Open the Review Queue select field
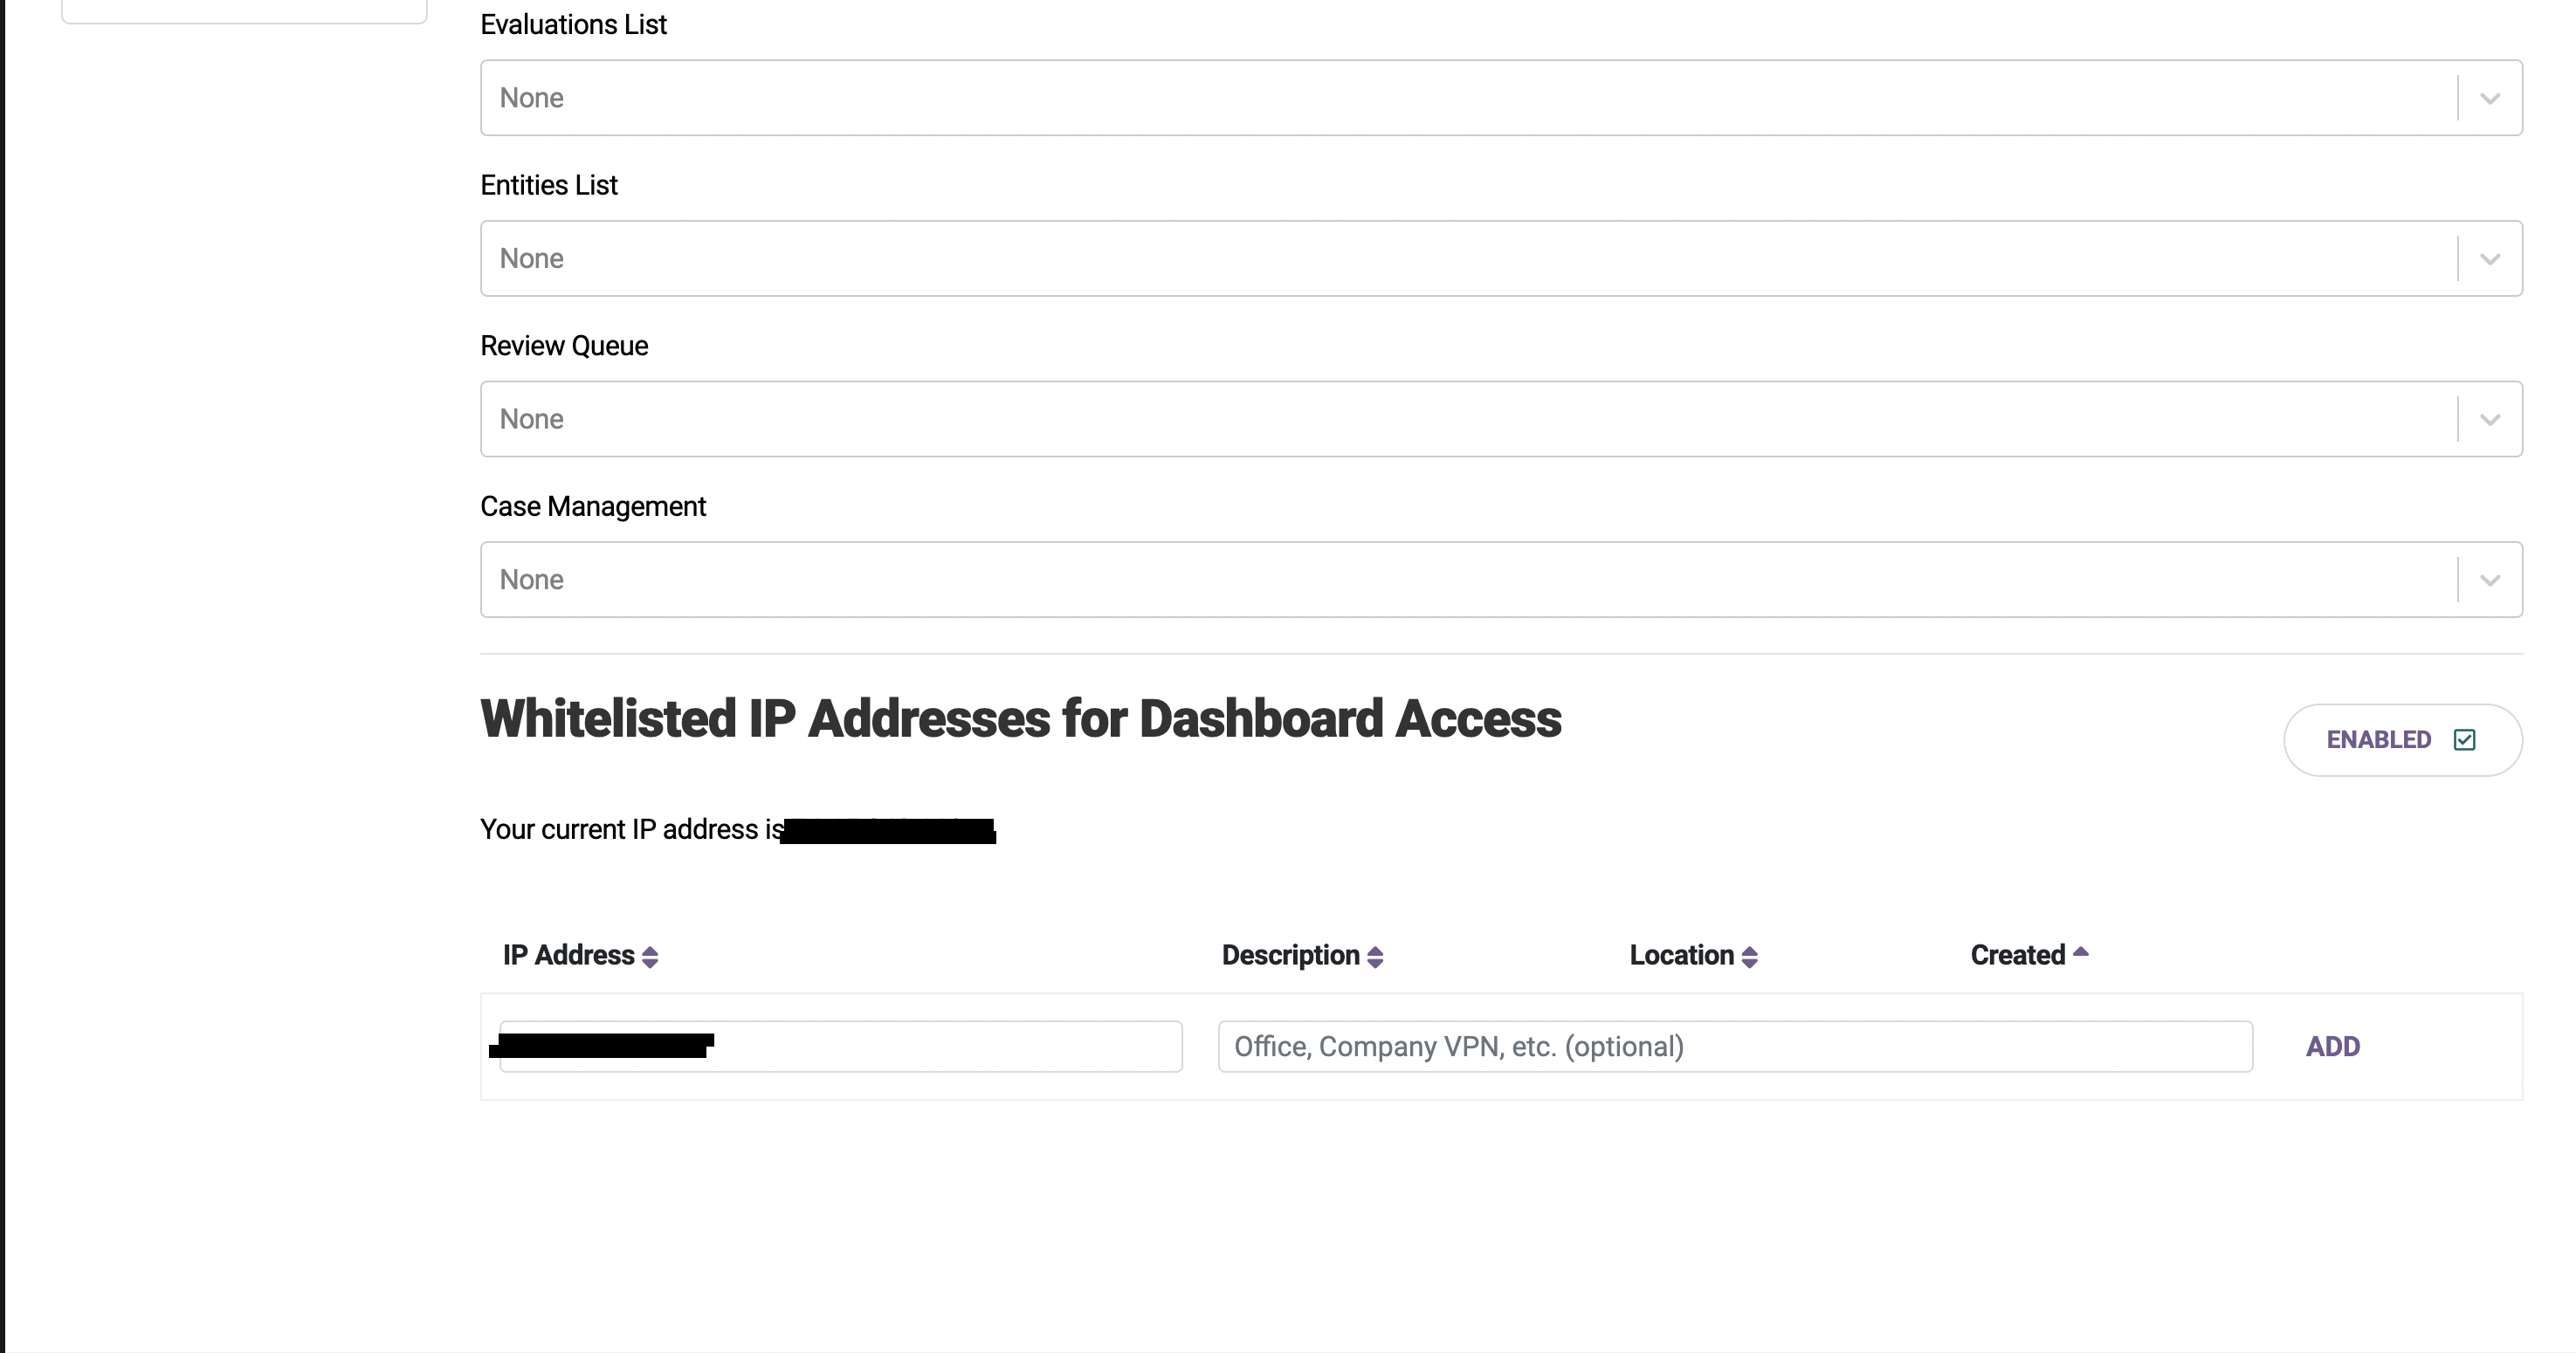Image resolution: width=2576 pixels, height=1353 pixels. point(1501,419)
